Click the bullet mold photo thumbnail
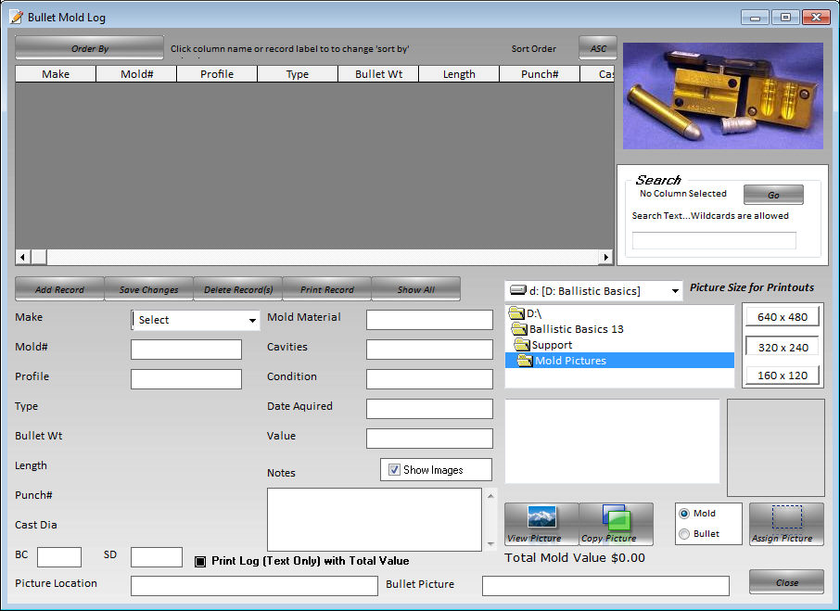840x611 pixels. click(722, 95)
